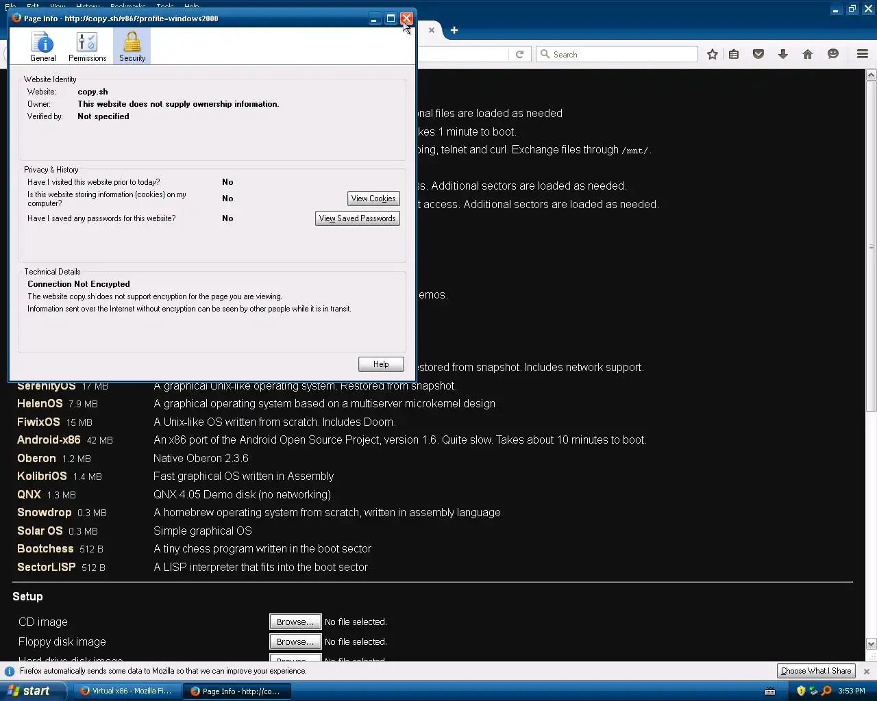Click the View Cookies button
Image resolution: width=877 pixels, height=701 pixels.
coord(373,199)
